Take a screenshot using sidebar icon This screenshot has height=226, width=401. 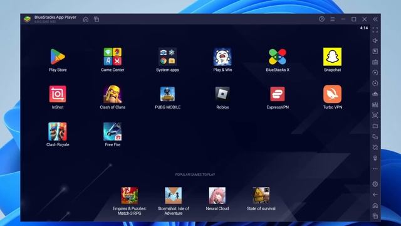pos(375,116)
